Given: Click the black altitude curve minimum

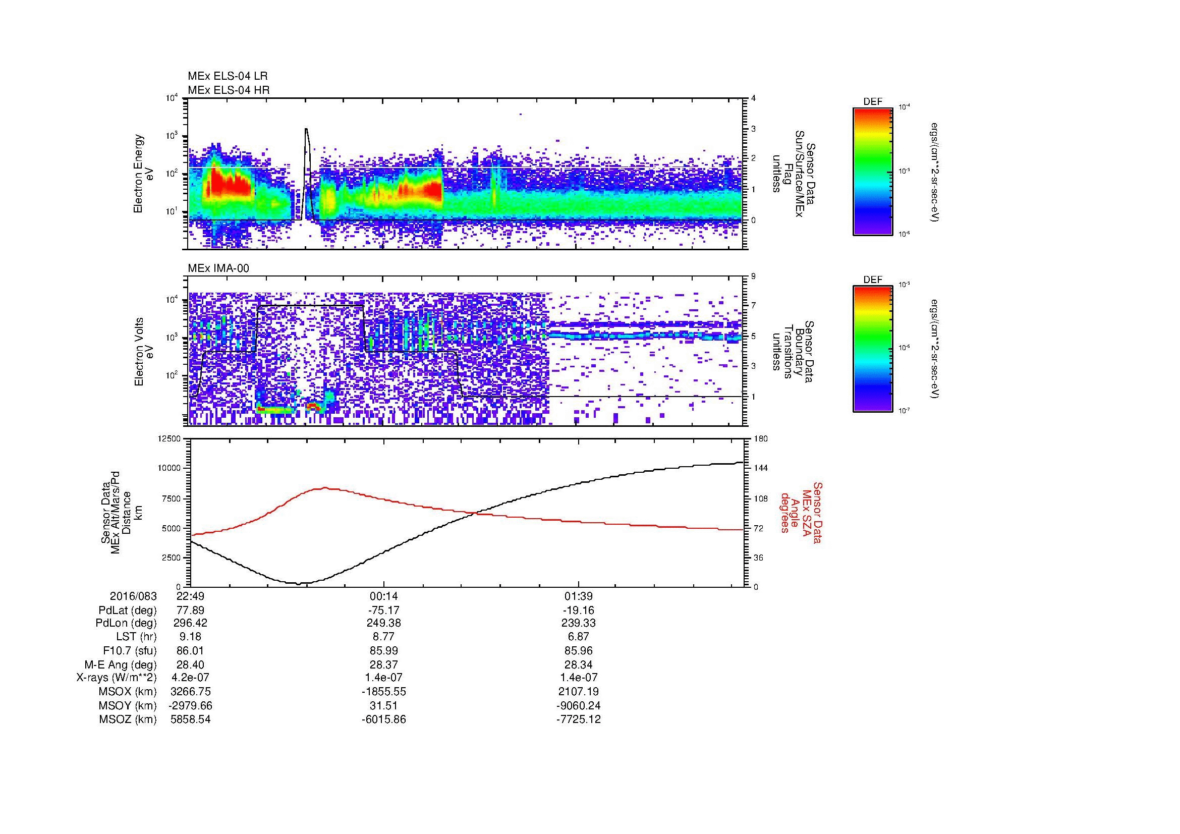Looking at the screenshot, I should tap(299, 583).
